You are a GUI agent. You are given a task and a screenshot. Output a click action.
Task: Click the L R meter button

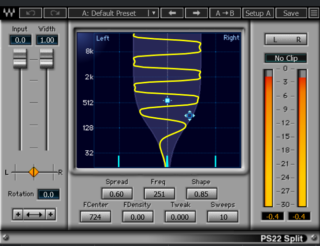[x=286, y=39]
